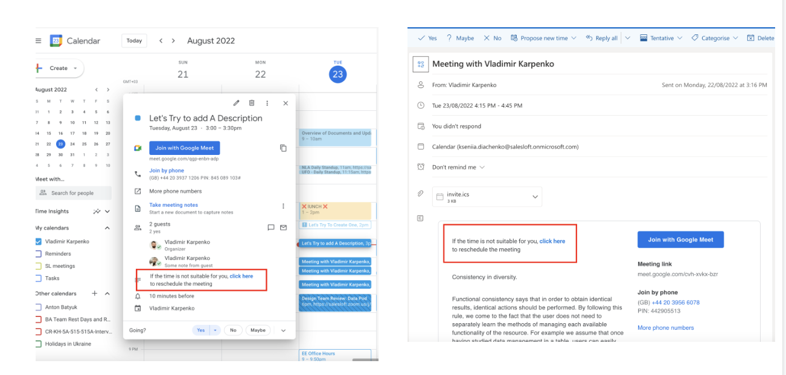786x375 pixels.
Task: Click Join with Google Meet in Calendar popup
Action: [185, 148]
